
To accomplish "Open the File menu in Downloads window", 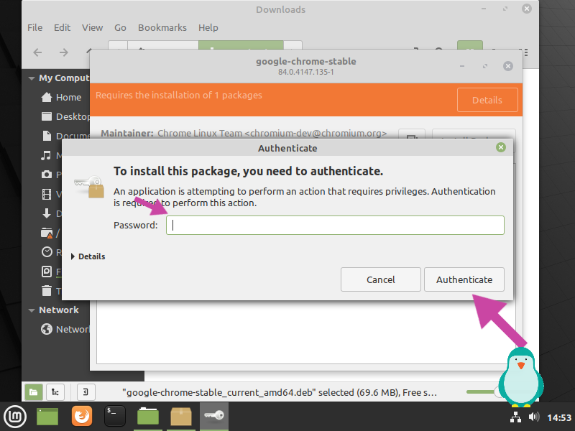I will click(34, 27).
